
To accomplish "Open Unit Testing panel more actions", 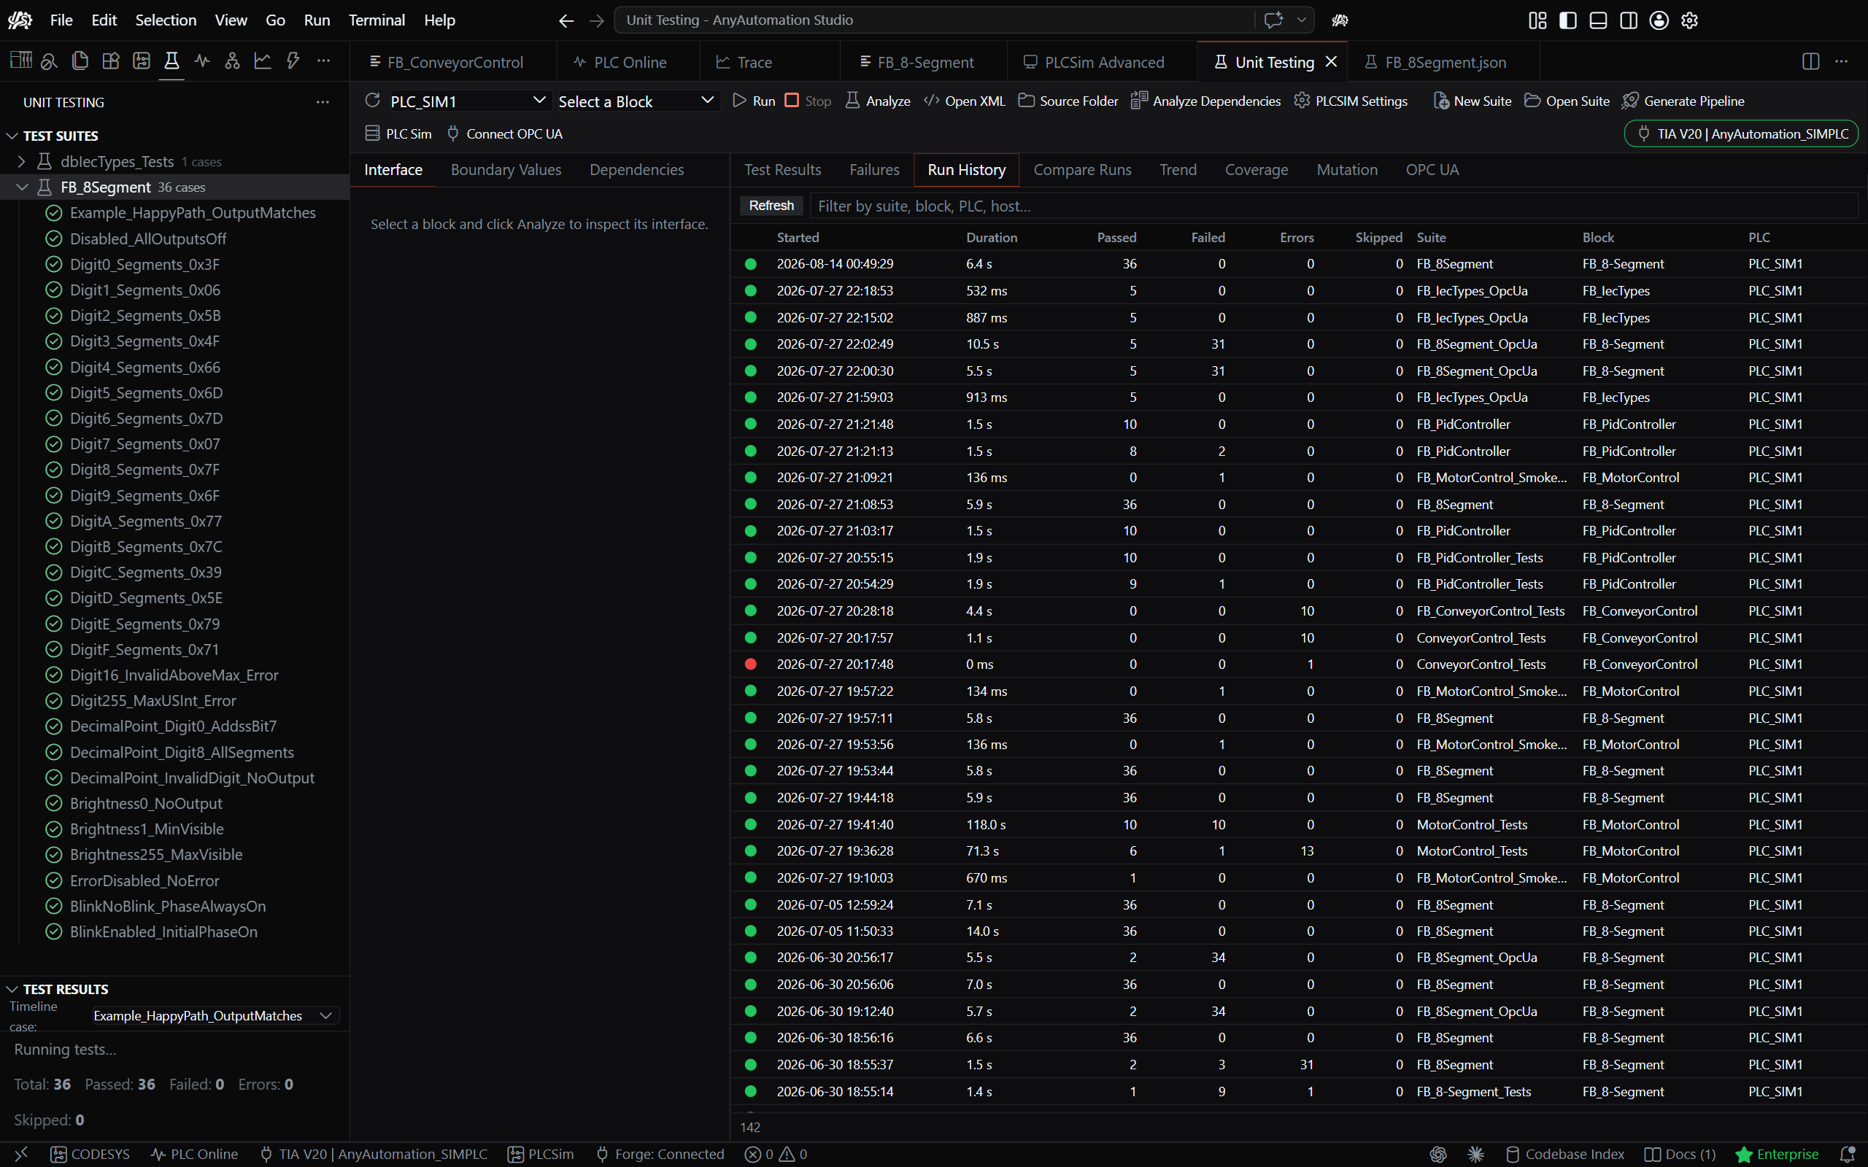I will tap(323, 102).
